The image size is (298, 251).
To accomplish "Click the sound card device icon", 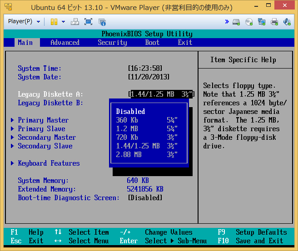I will click(287, 21).
